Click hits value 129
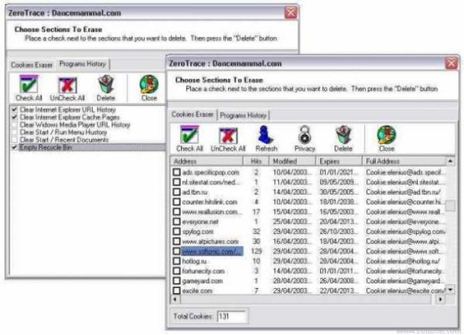The height and width of the screenshot is (335, 464). click(x=256, y=251)
